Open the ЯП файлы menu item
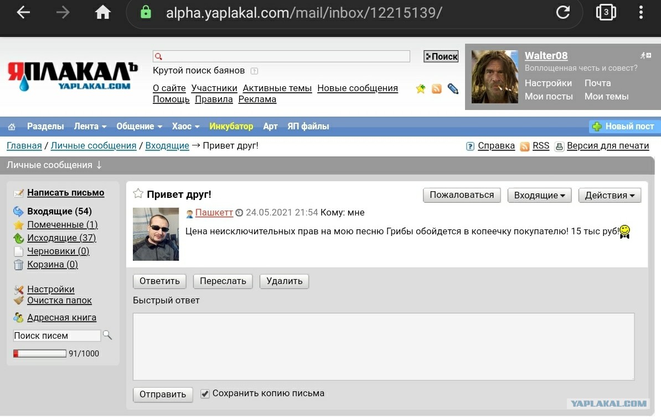 coord(308,126)
